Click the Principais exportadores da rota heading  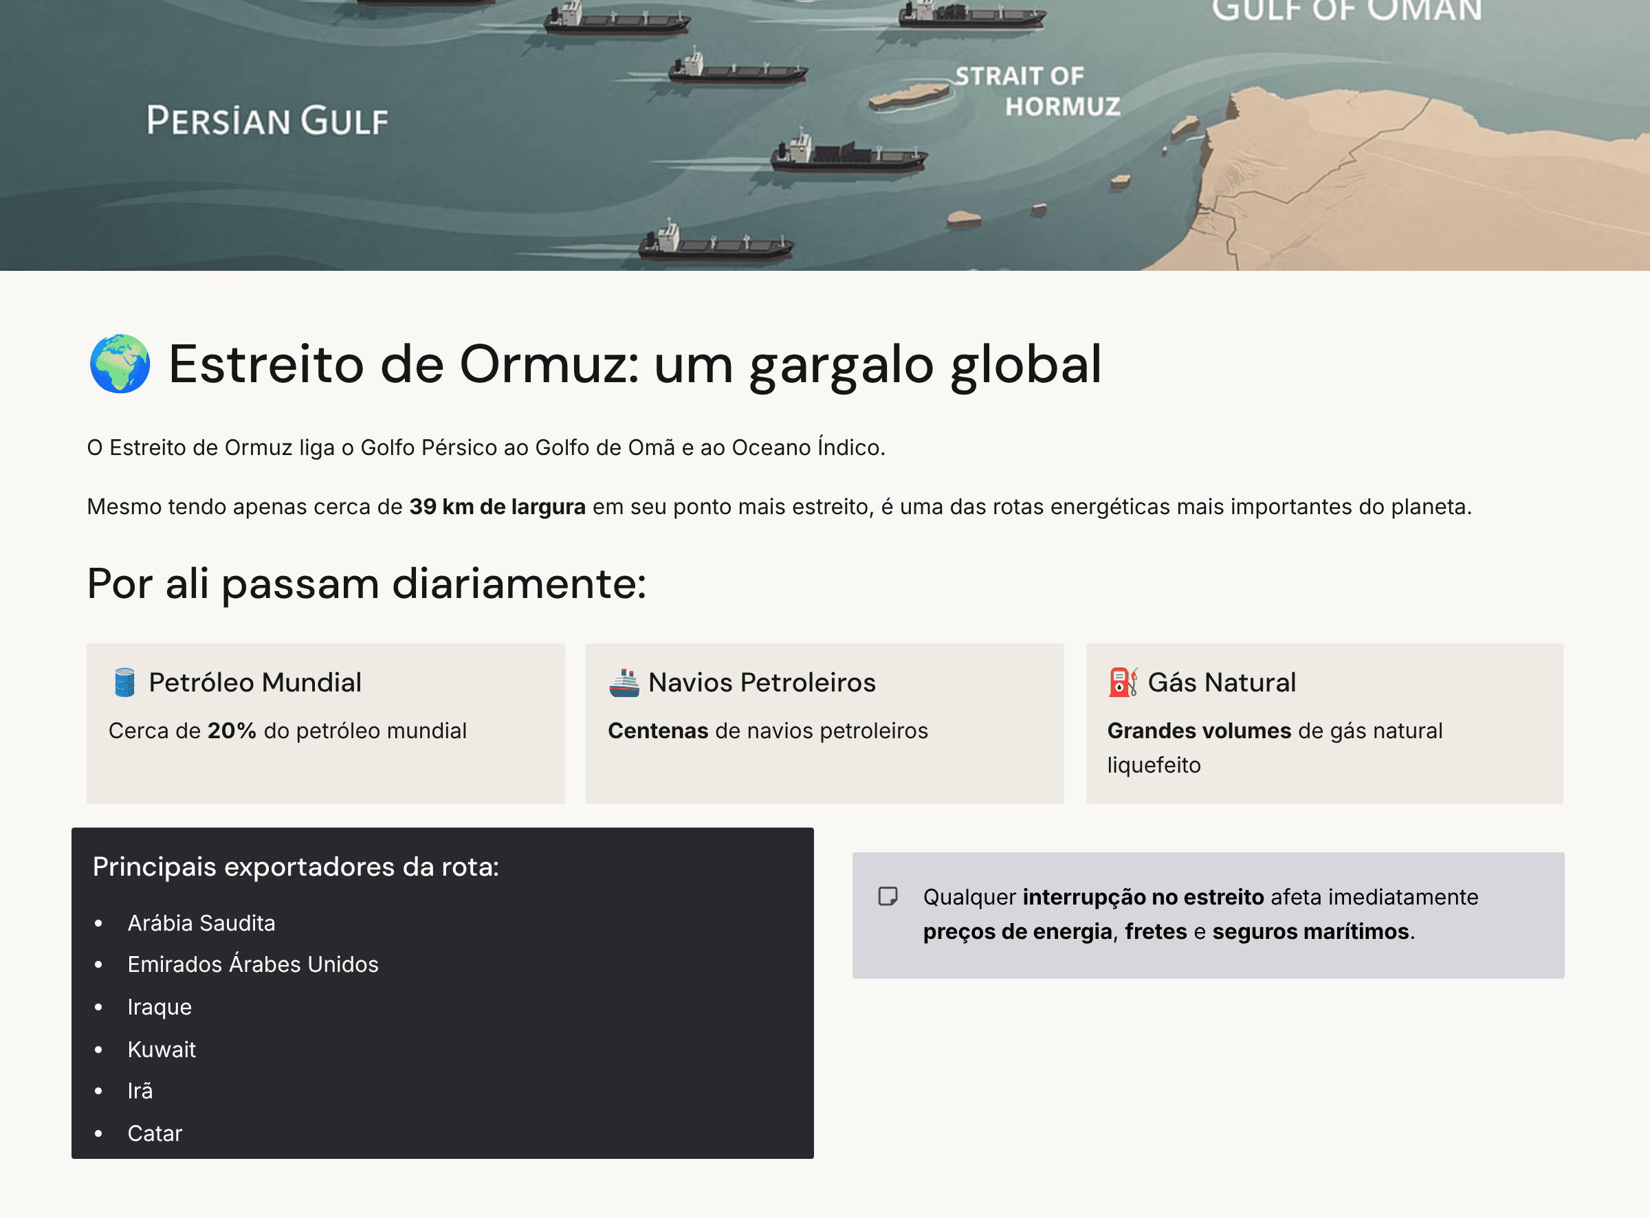[296, 867]
